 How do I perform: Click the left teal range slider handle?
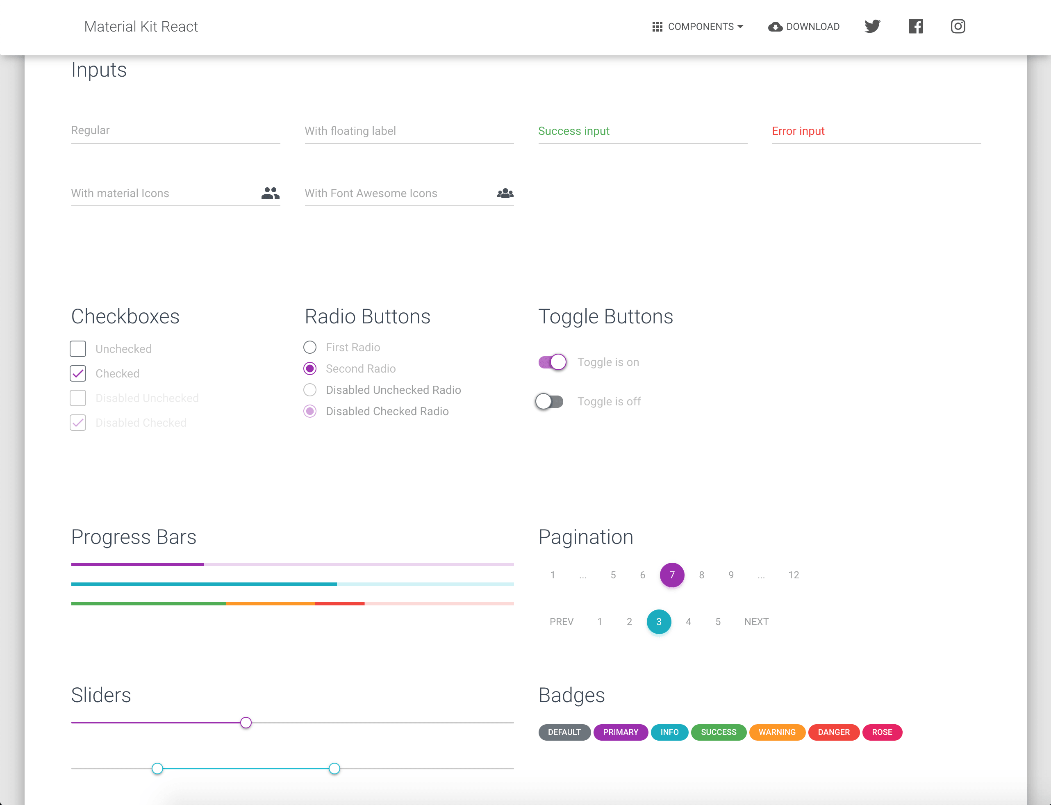(157, 769)
